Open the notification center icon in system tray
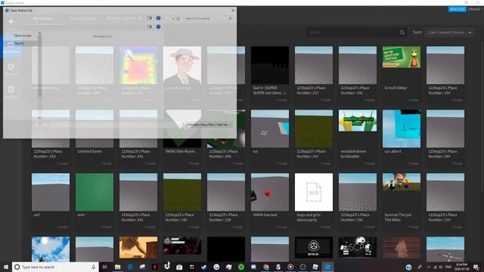Screen dimensions: 484x272 coord(476,267)
